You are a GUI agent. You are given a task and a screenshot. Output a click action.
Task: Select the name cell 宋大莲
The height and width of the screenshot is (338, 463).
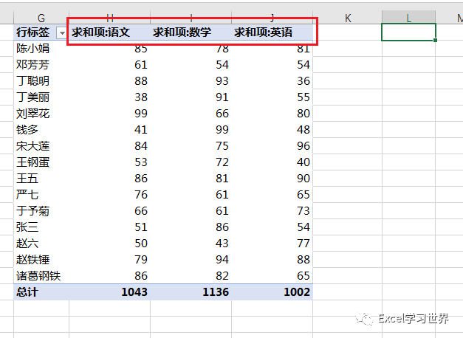pyautogui.click(x=41, y=146)
